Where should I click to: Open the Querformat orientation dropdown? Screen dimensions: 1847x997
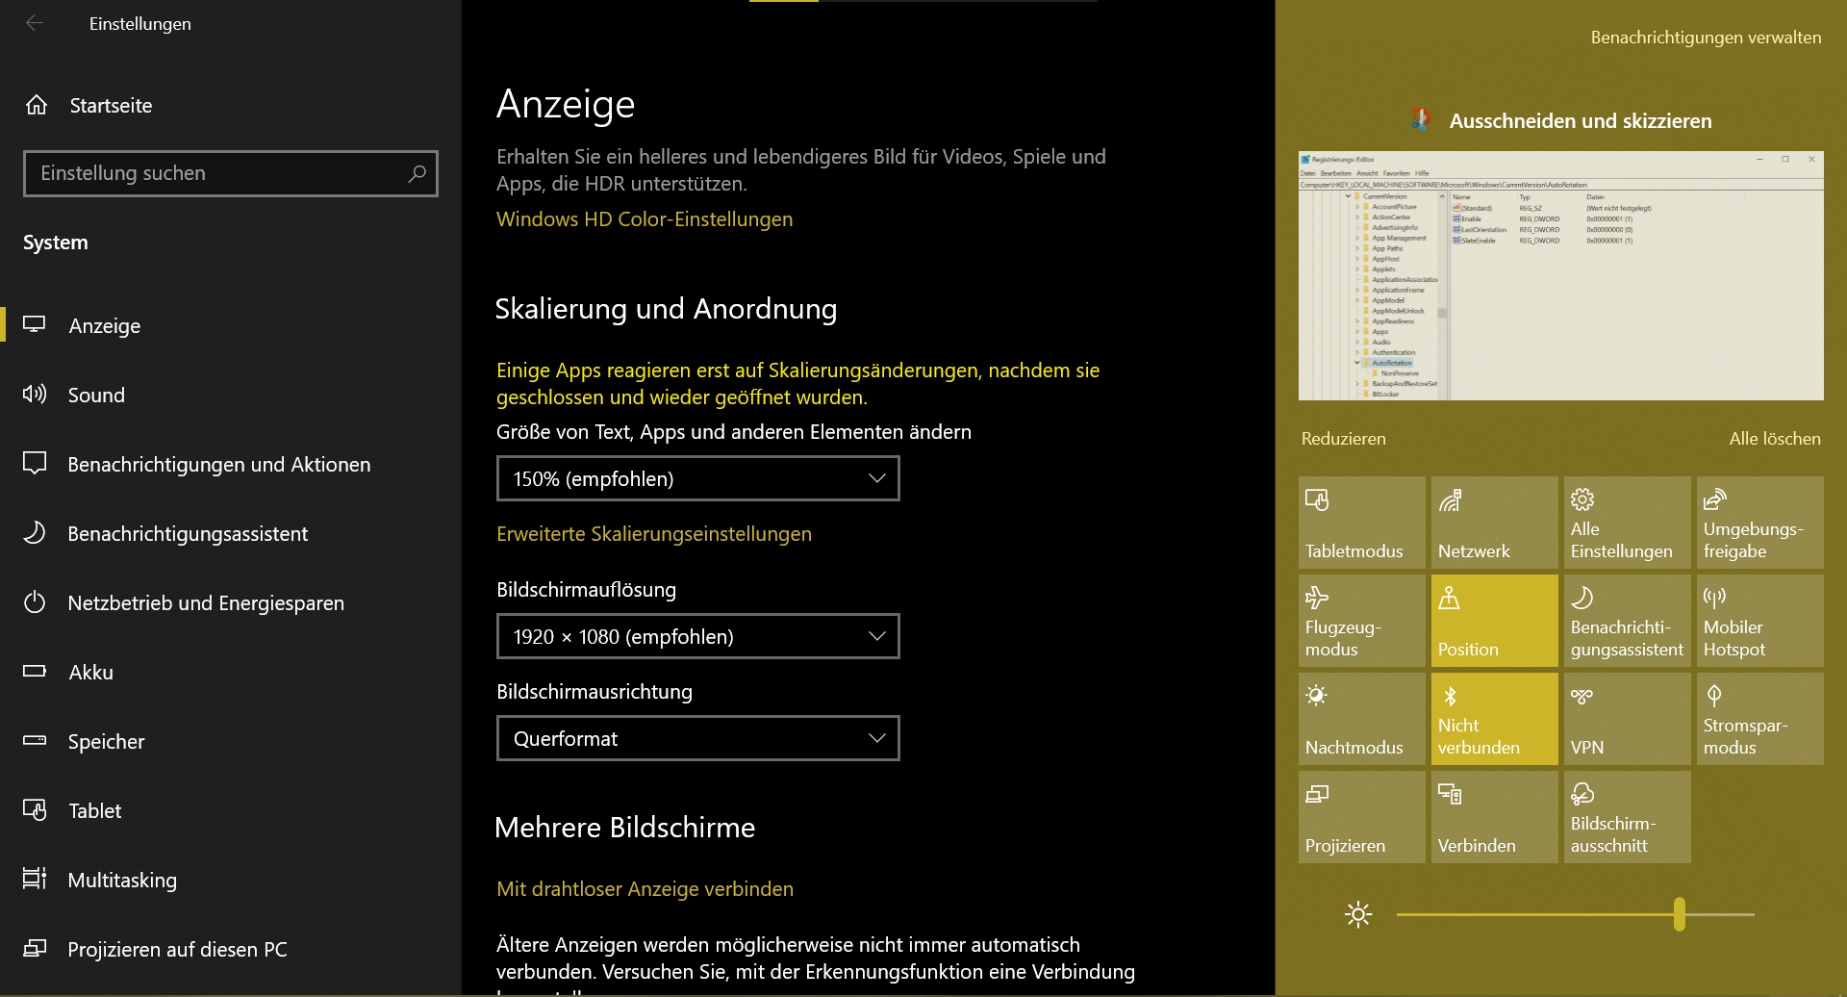tap(698, 738)
